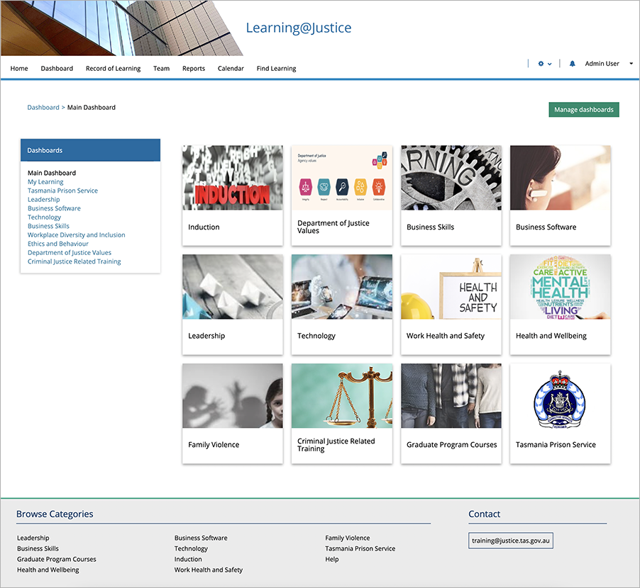Open the Tasmania Prison Service badge tile
This screenshot has height=588, width=640.
click(x=560, y=396)
